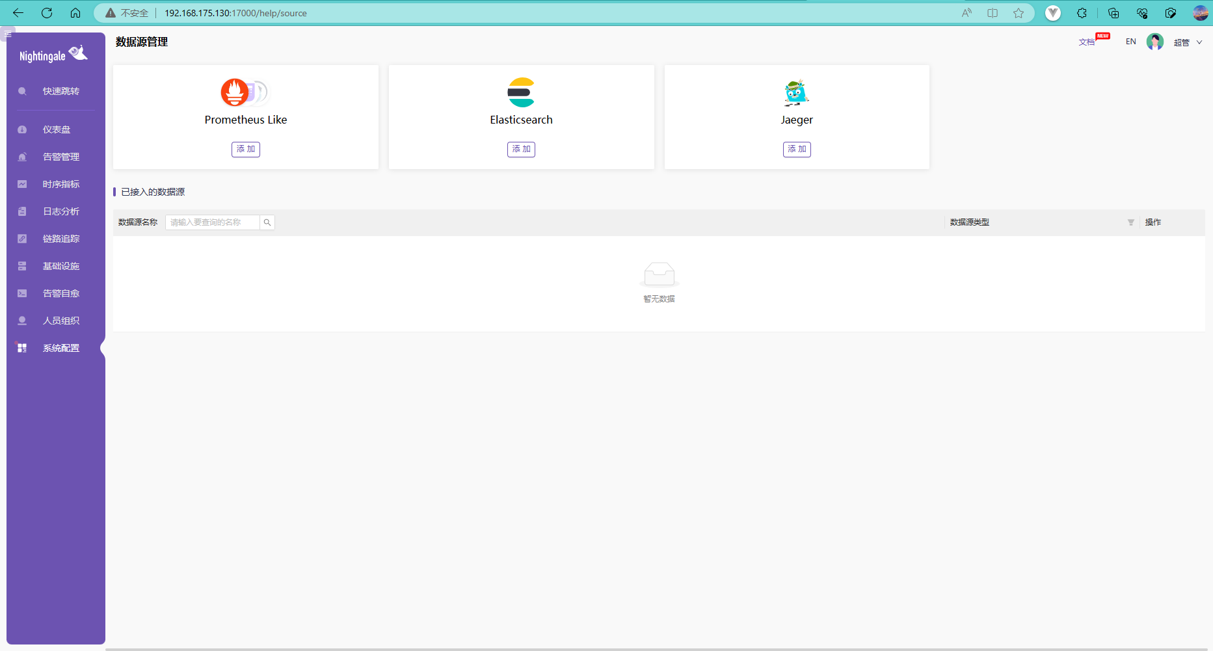Add this page to favorites
The width and height of the screenshot is (1213, 651).
[1019, 13]
